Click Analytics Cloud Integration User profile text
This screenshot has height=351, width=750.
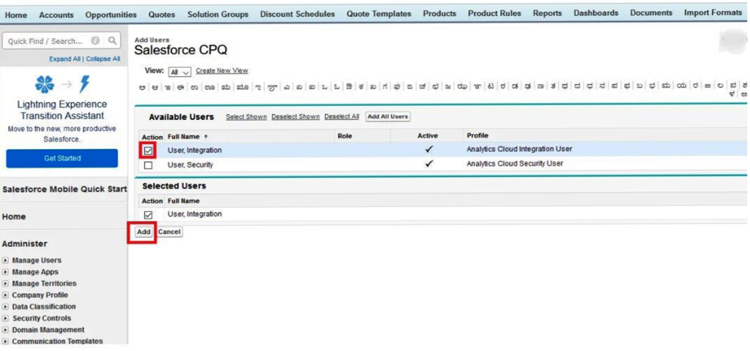pyautogui.click(x=519, y=149)
